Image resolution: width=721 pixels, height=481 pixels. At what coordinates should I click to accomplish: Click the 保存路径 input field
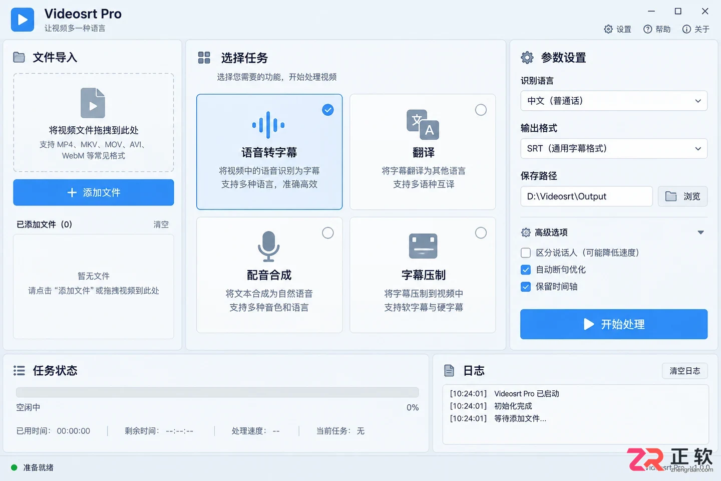click(x=586, y=196)
